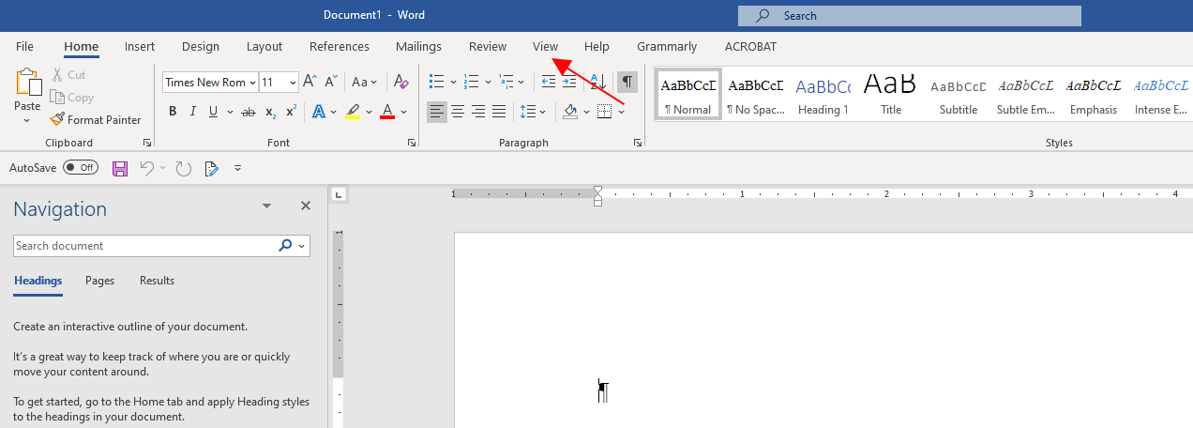Open the font color dropdown arrow
The image size is (1193, 428).
pos(403,112)
